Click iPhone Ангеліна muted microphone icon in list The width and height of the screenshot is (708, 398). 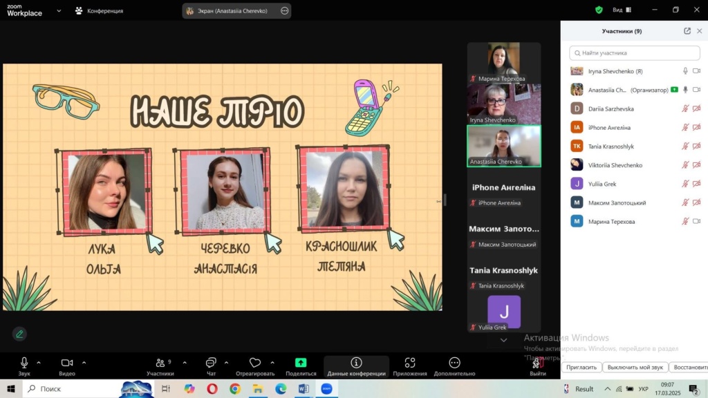pyautogui.click(x=685, y=127)
